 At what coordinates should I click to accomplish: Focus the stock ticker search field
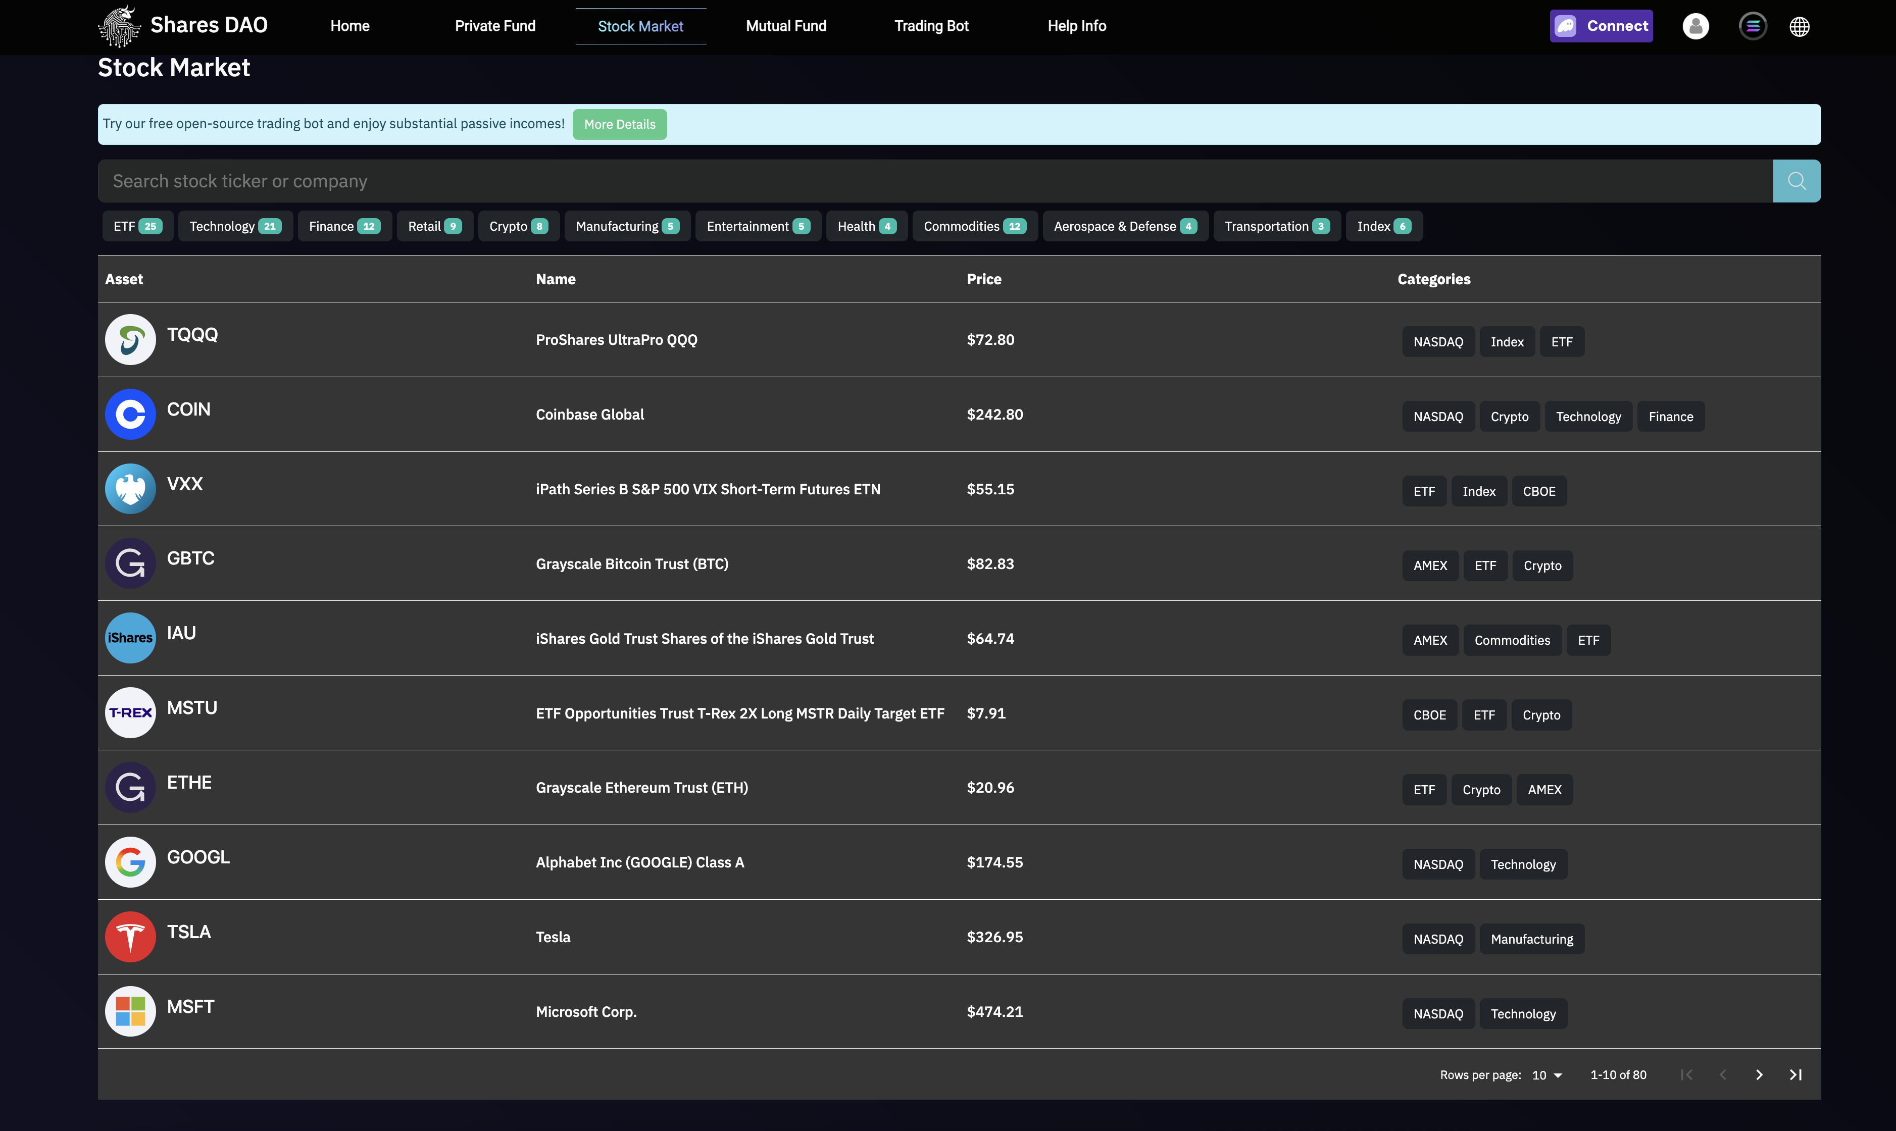tap(935, 181)
